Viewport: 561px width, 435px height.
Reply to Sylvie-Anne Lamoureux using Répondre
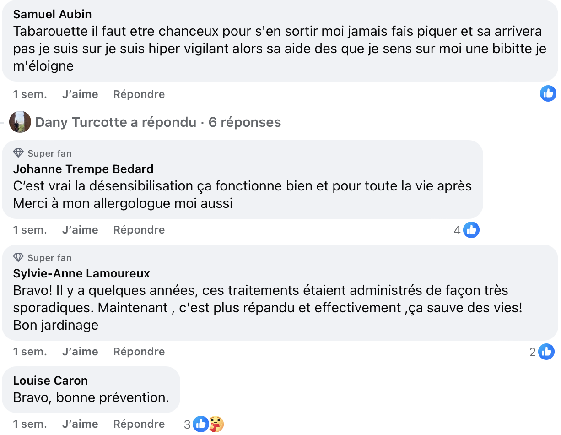pos(139,351)
